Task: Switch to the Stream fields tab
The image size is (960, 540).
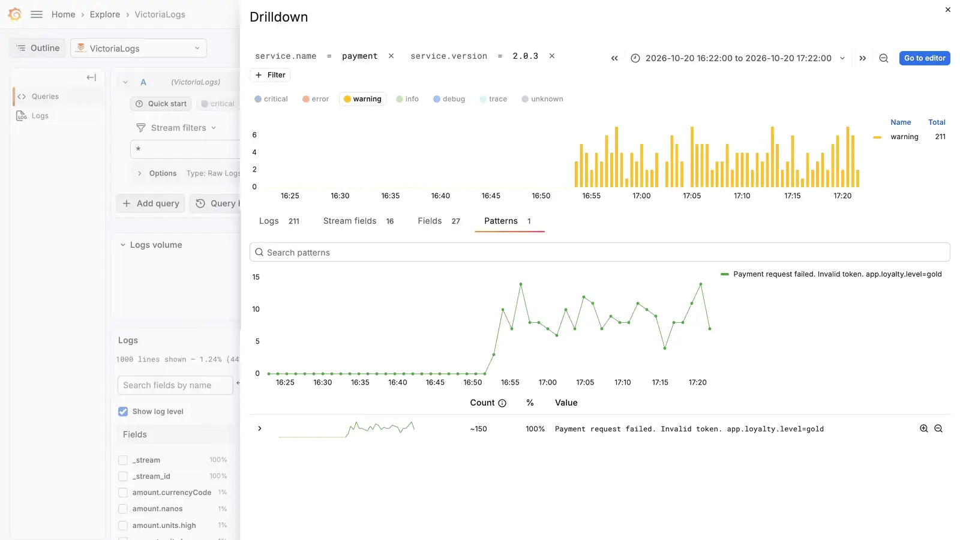Action: (x=358, y=221)
